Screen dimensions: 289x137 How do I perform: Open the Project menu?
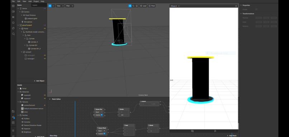(x=36, y=1)
